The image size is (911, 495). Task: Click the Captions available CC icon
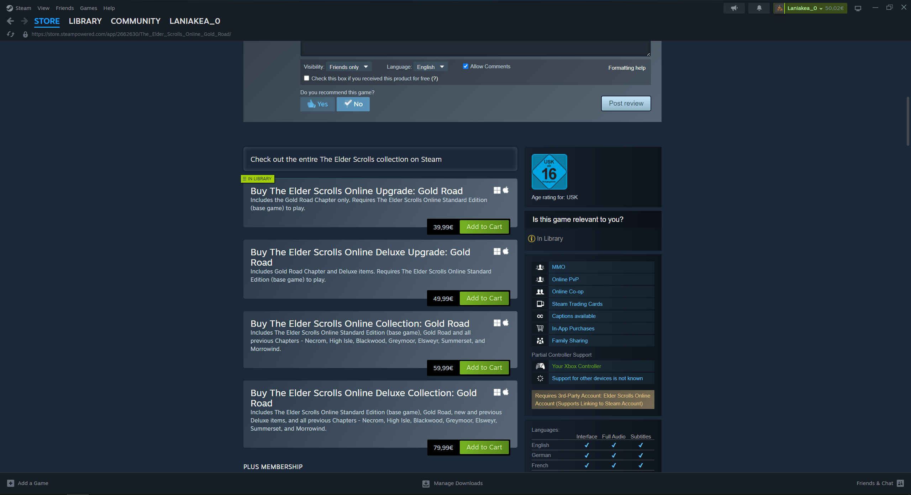click(540, 316)
